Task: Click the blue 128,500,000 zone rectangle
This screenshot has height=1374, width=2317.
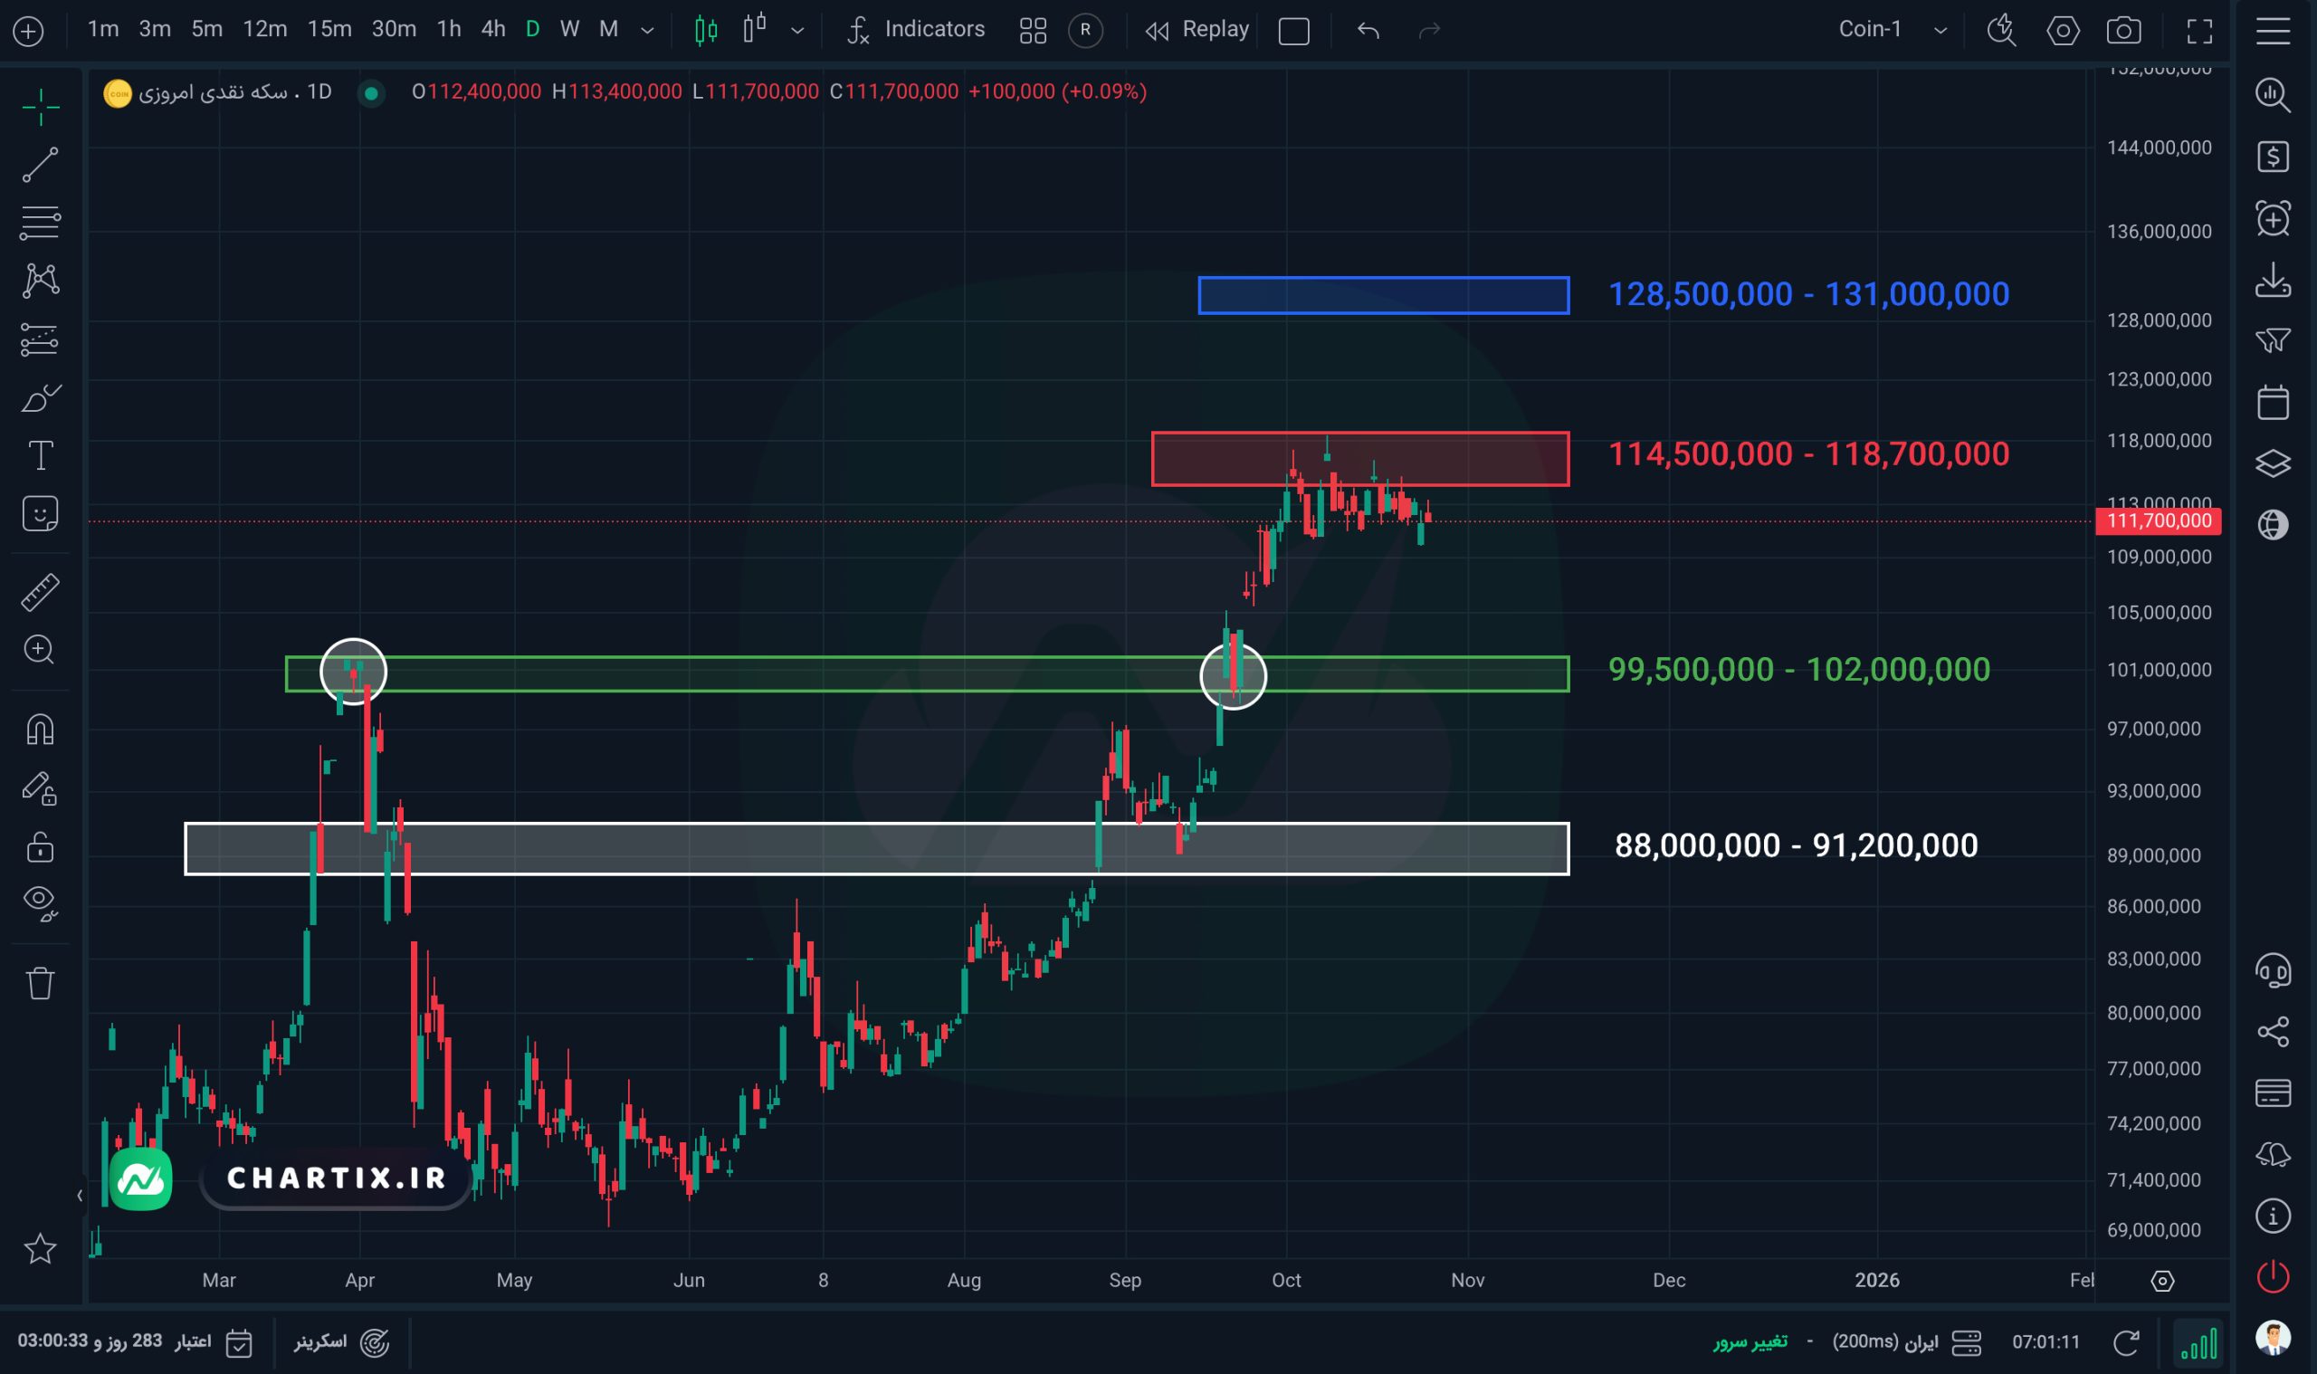Action: click(x=1383, y=296)
